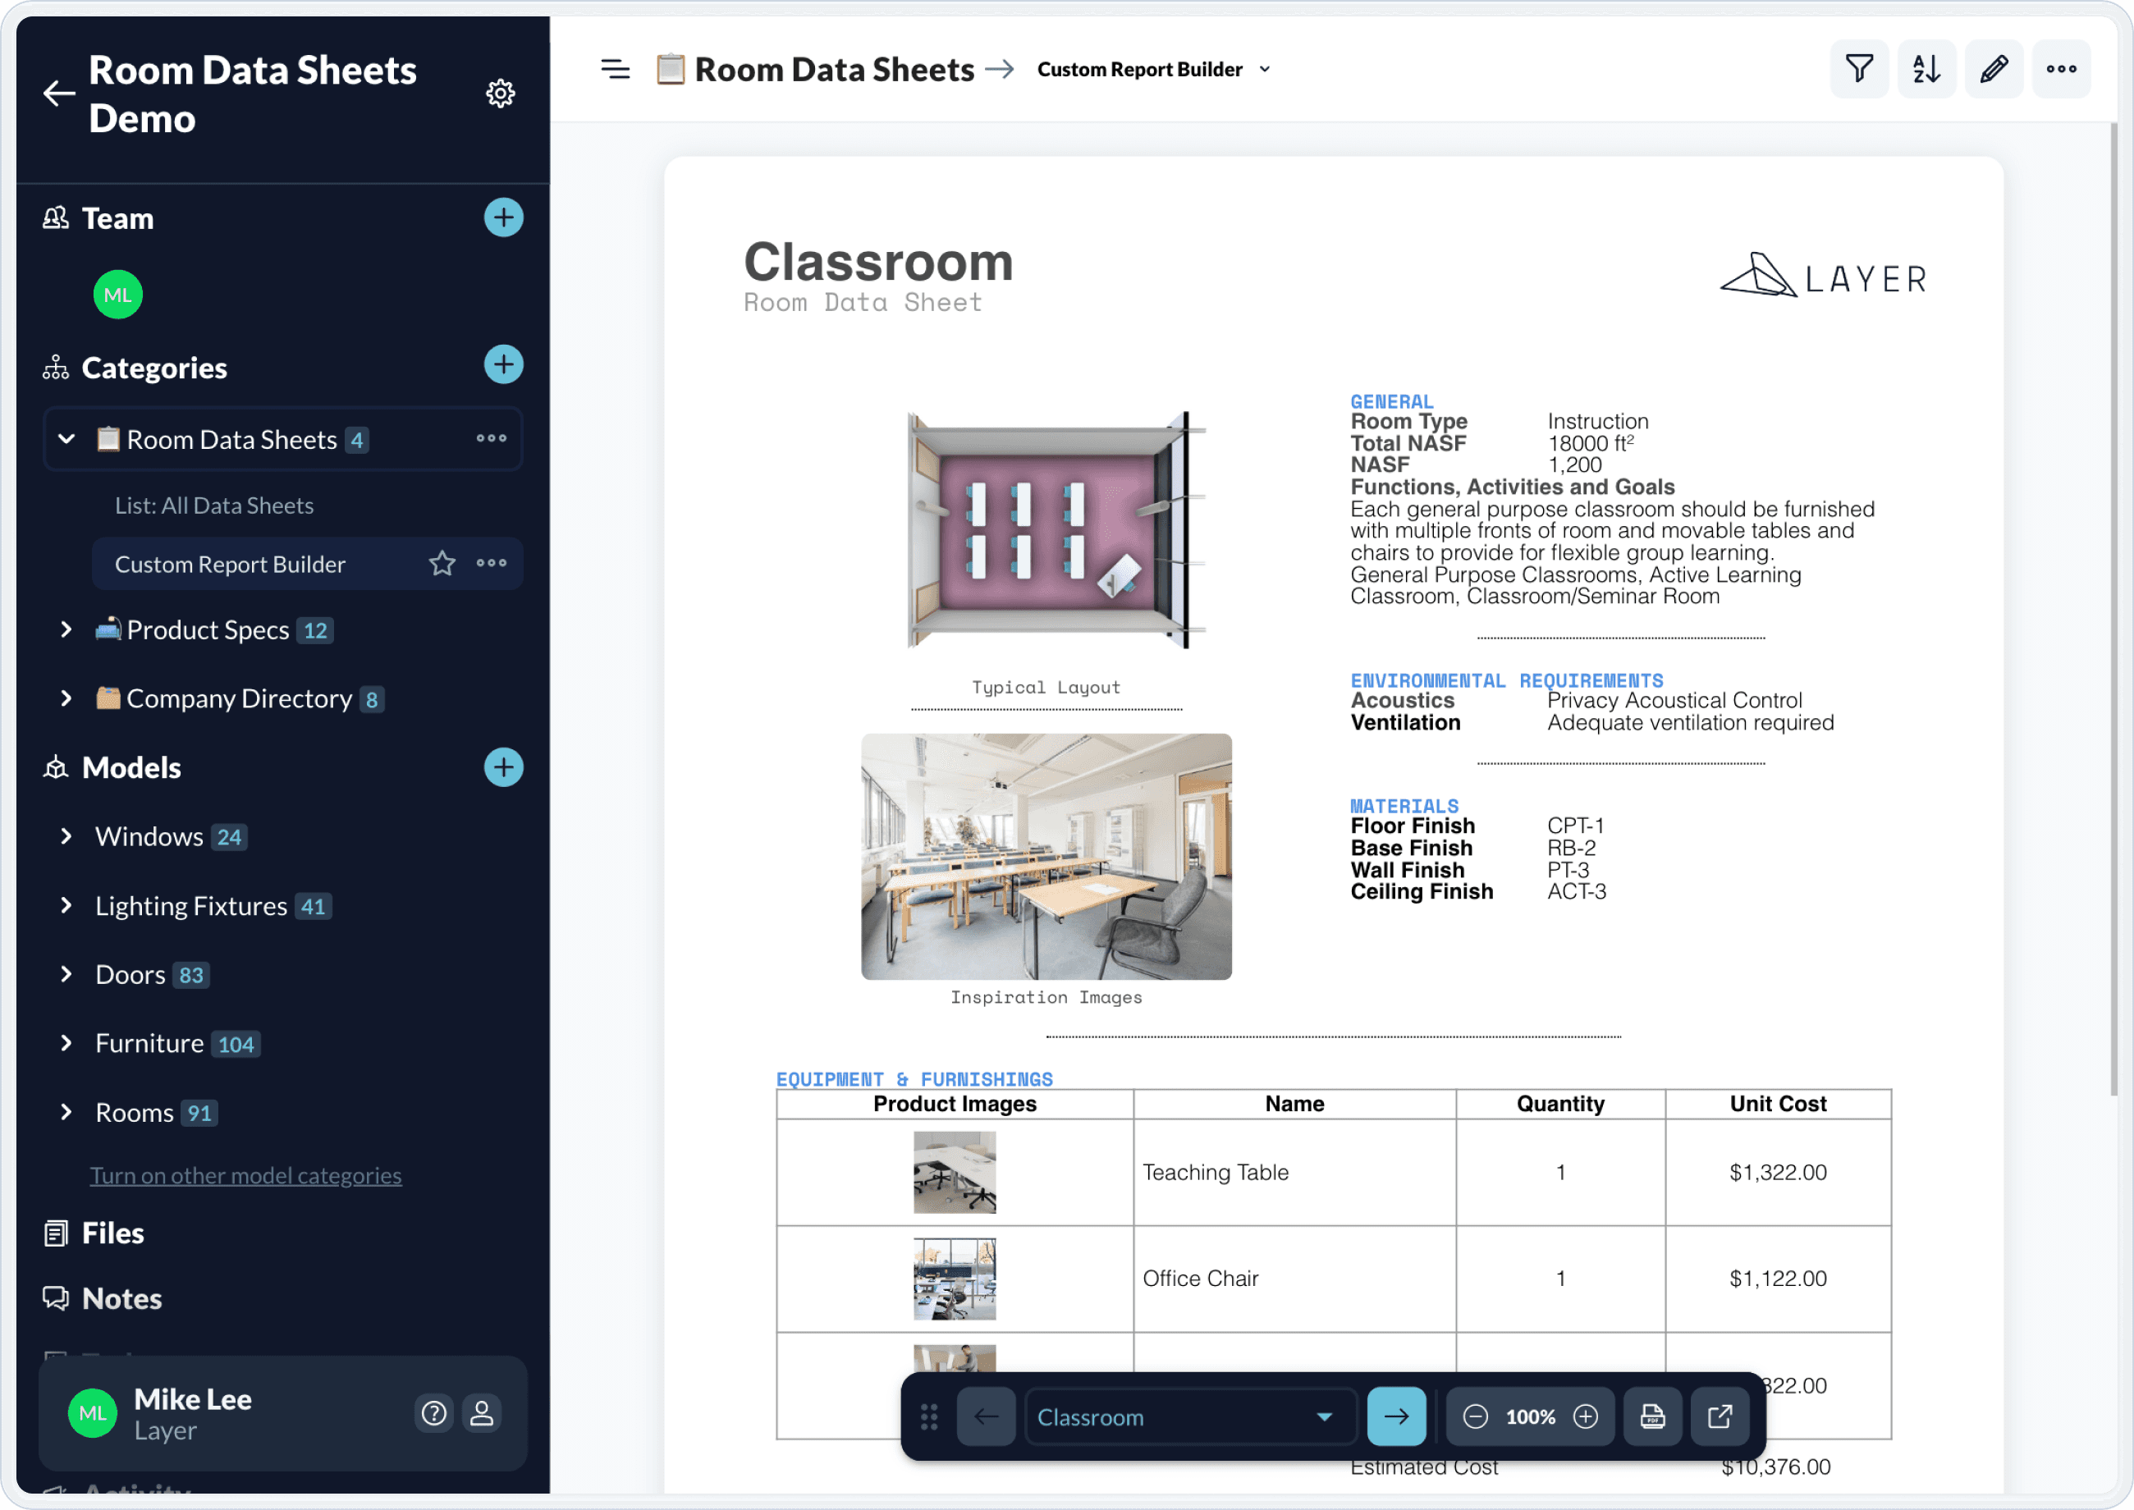This screenshot has width=2134, height=1510.
Task: Expand the Product Specs category
Action: pos(67,629)
